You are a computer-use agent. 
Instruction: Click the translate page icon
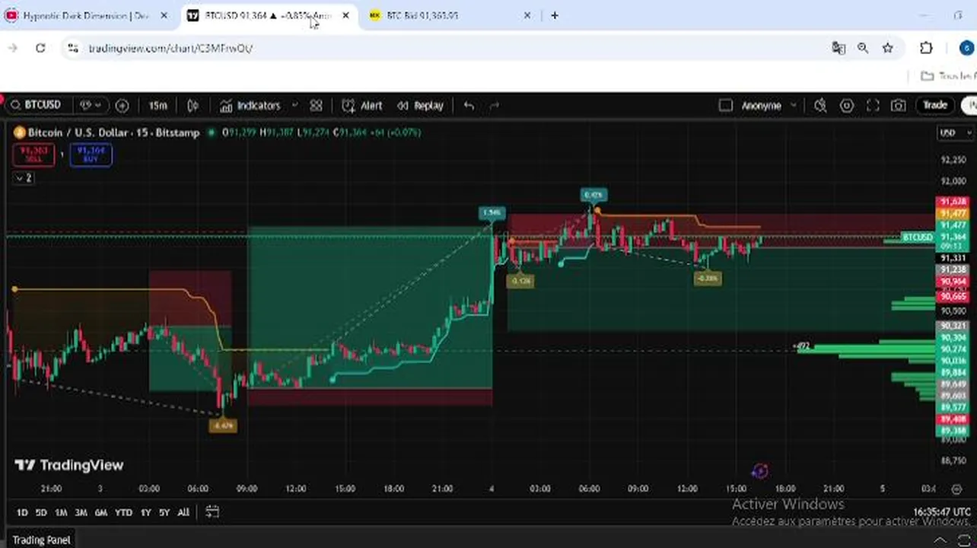839,48
